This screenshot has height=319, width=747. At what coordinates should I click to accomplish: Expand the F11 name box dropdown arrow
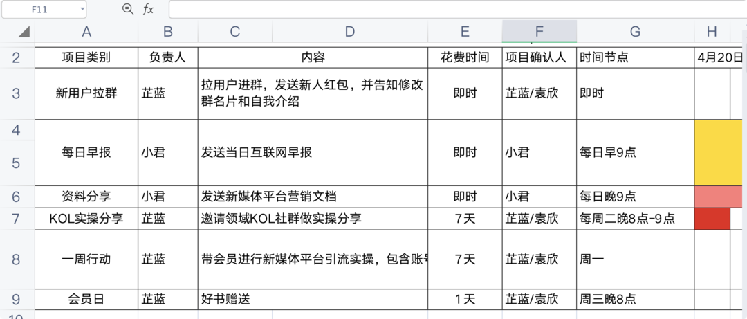pyautogui.click(x=83, y=9)
